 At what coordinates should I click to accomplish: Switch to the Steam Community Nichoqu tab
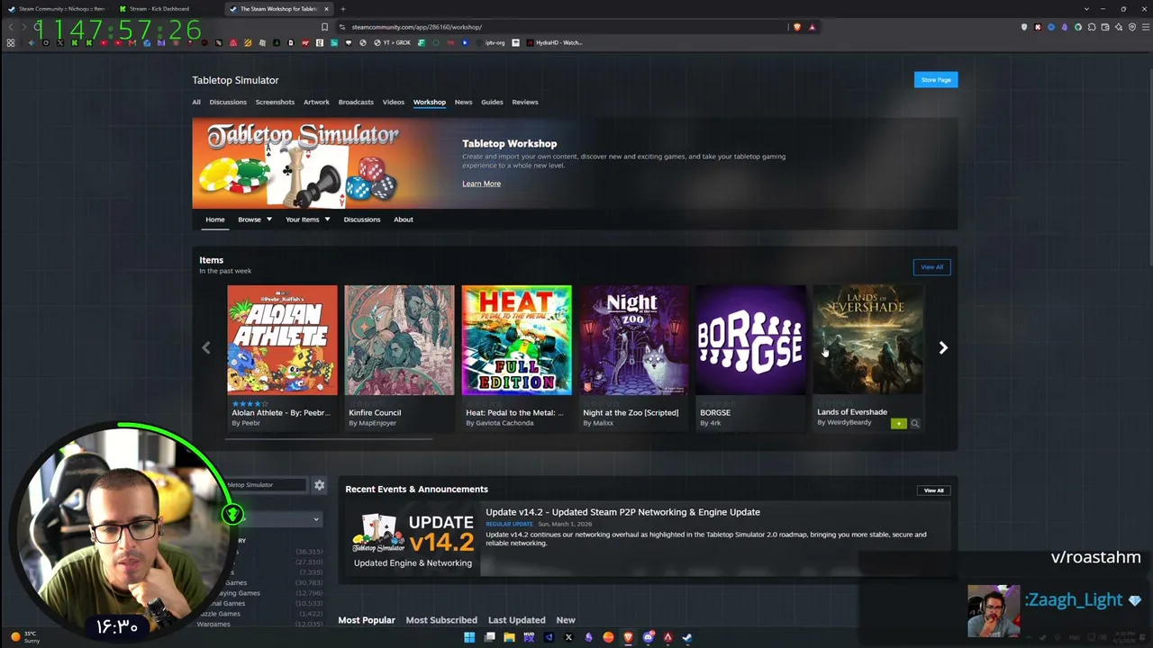(x=59, y=9)
